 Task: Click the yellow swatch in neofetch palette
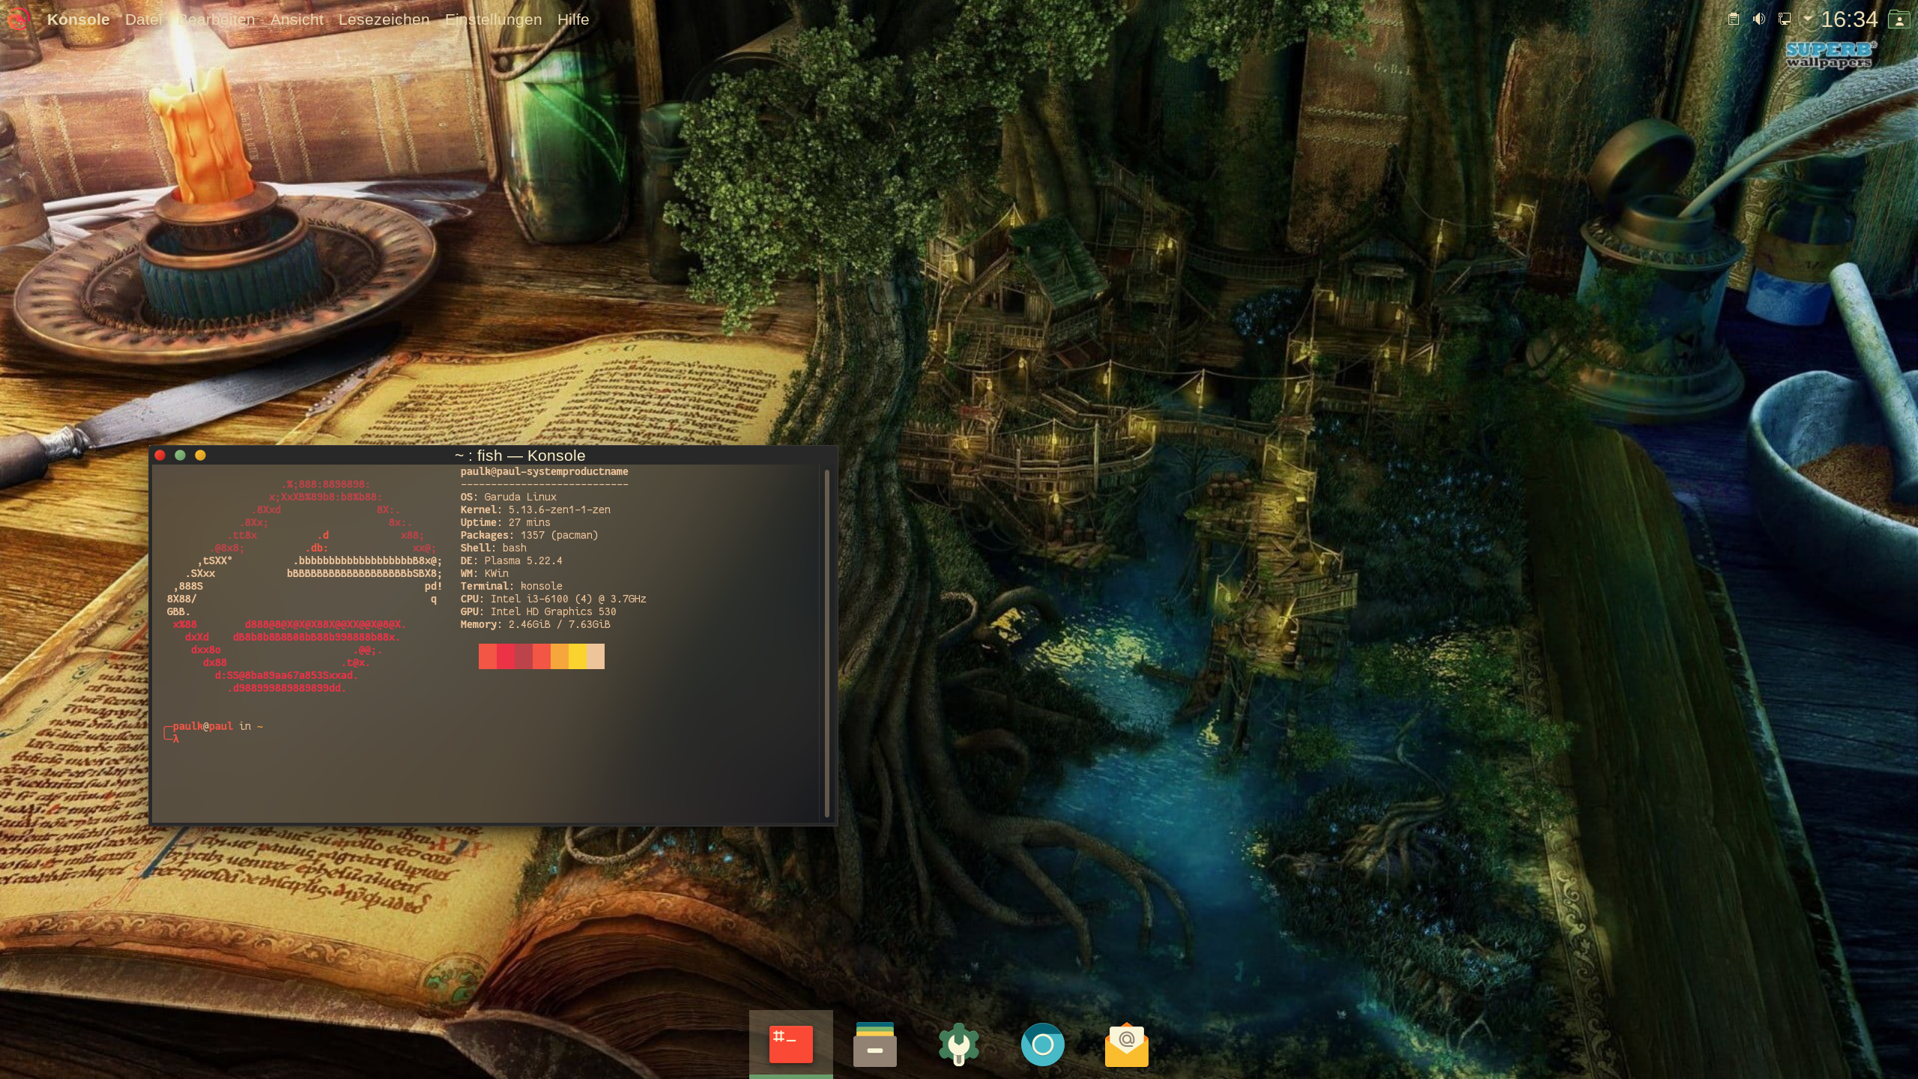[577, 656]
